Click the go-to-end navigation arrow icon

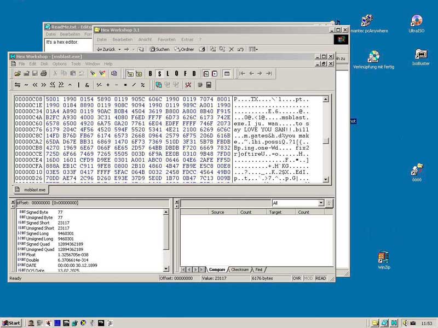pyautogui.click(x=269, y=74)
